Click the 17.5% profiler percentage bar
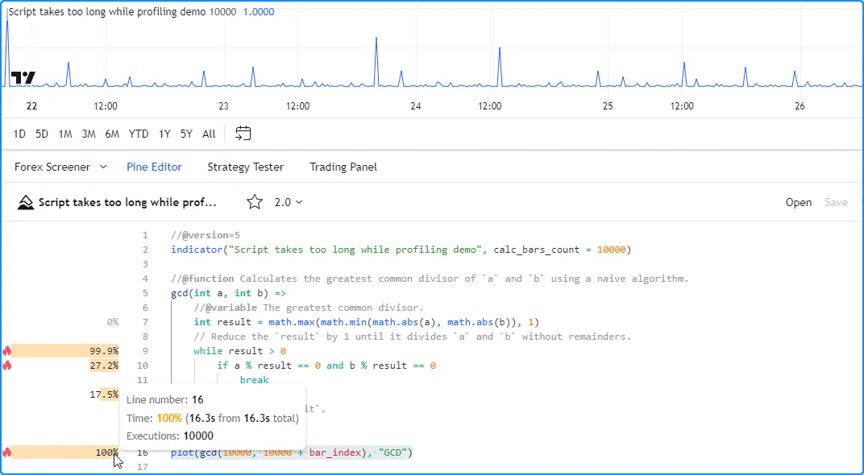This screenshot has height=475, width=864. point(106,394)
